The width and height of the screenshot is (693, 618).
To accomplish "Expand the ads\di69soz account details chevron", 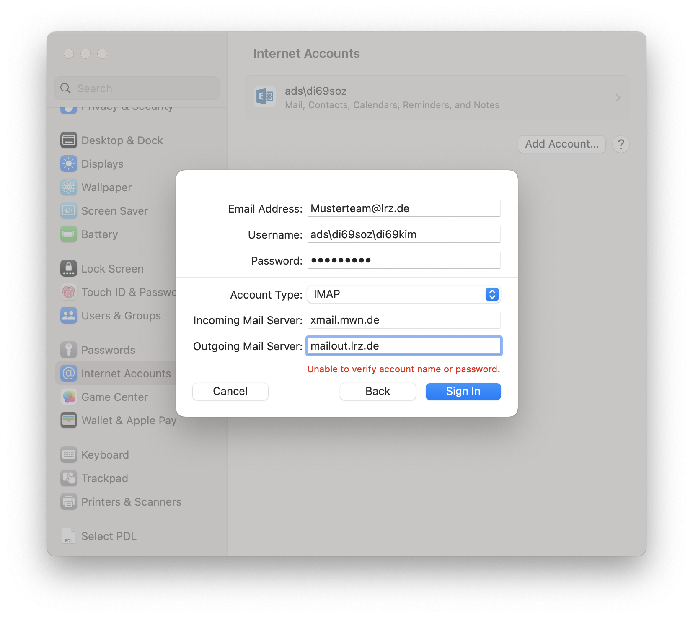I will point(617,97).
